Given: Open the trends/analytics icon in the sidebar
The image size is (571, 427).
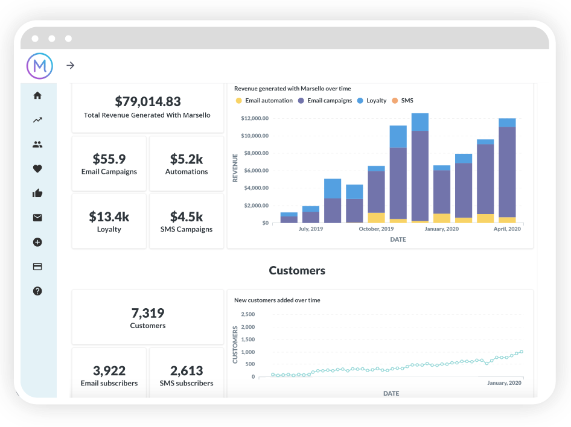Looking at the screenshot, I should coord(37,119).
